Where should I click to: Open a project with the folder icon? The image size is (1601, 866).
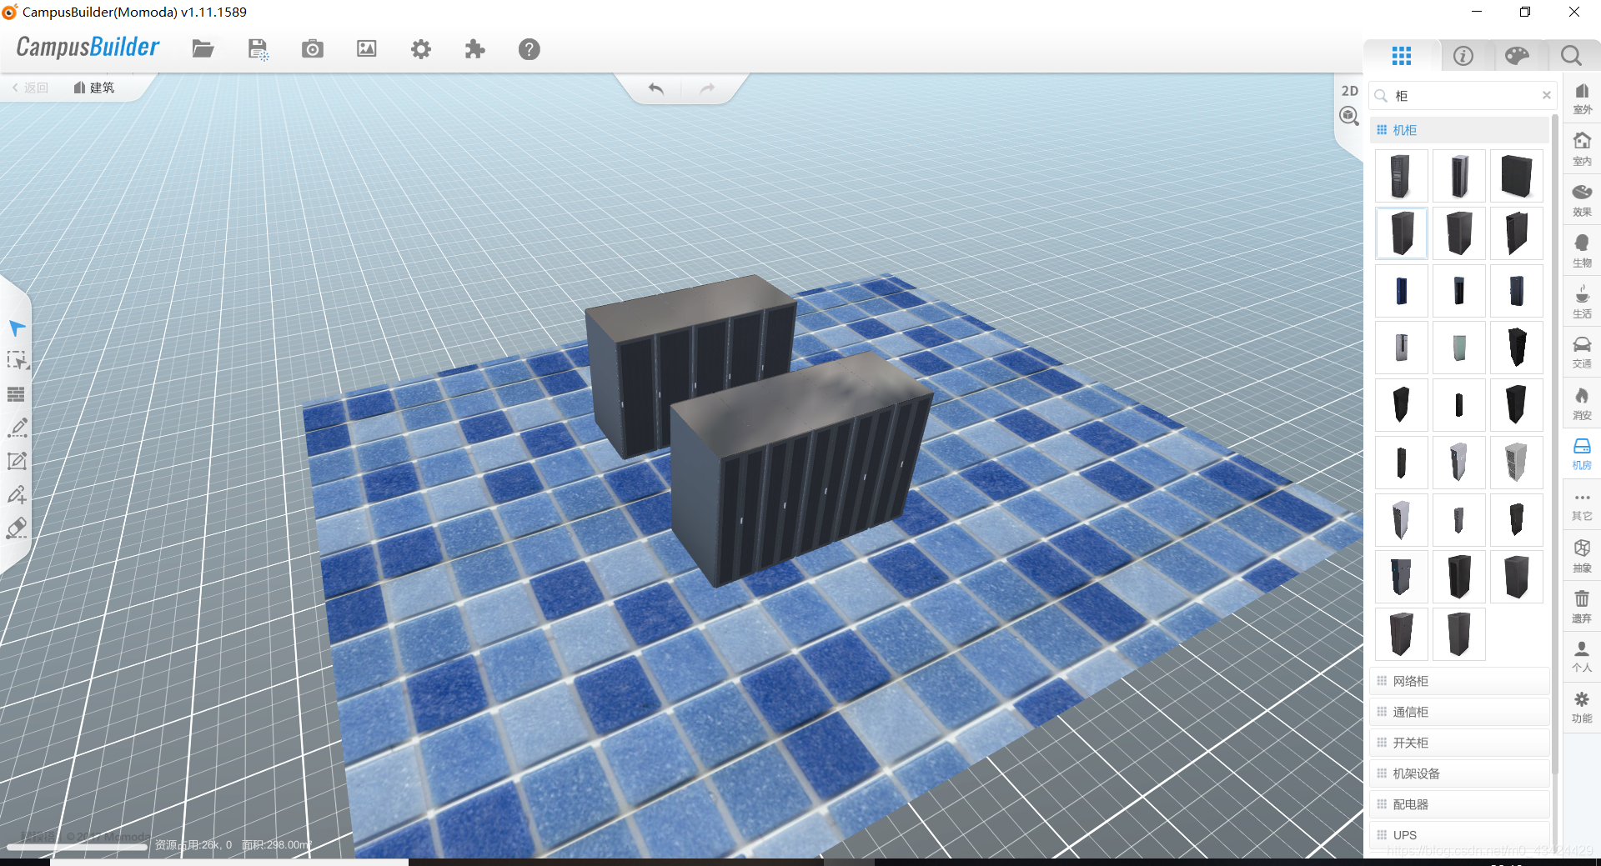pos(203,49)
